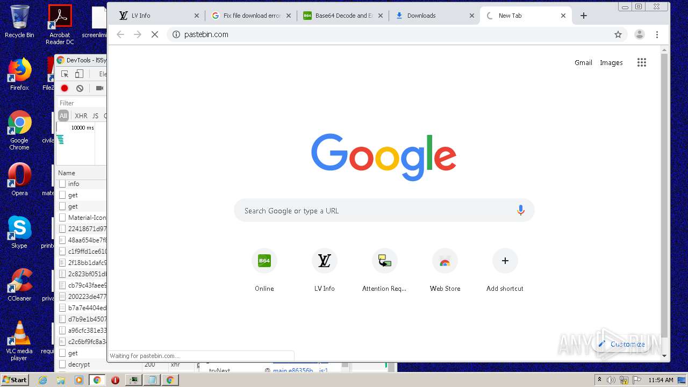688x387 pixels.
Task: Go forward using the browser forward arrow
Action: [x=138, y=34]
